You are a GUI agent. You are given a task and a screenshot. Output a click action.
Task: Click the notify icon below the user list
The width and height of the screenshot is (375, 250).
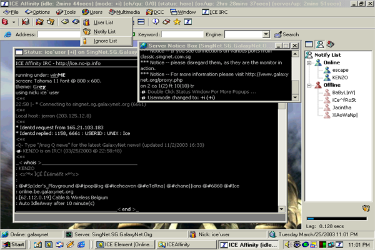click(366, 208)
